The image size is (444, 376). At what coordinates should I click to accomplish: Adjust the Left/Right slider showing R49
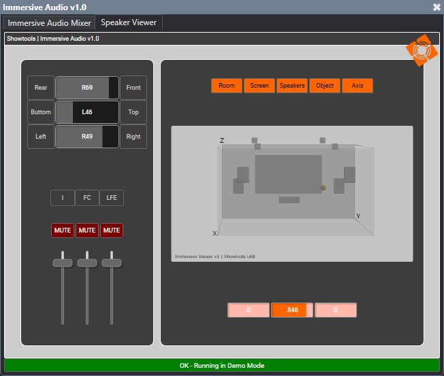(x=87, y=137)
